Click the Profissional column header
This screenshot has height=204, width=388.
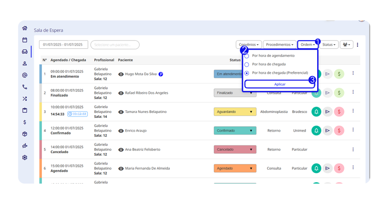(x=104, y=60)
